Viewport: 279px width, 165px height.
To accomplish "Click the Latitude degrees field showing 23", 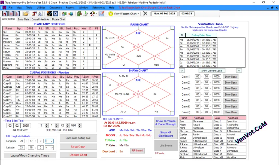I will [x=21, y=147].
